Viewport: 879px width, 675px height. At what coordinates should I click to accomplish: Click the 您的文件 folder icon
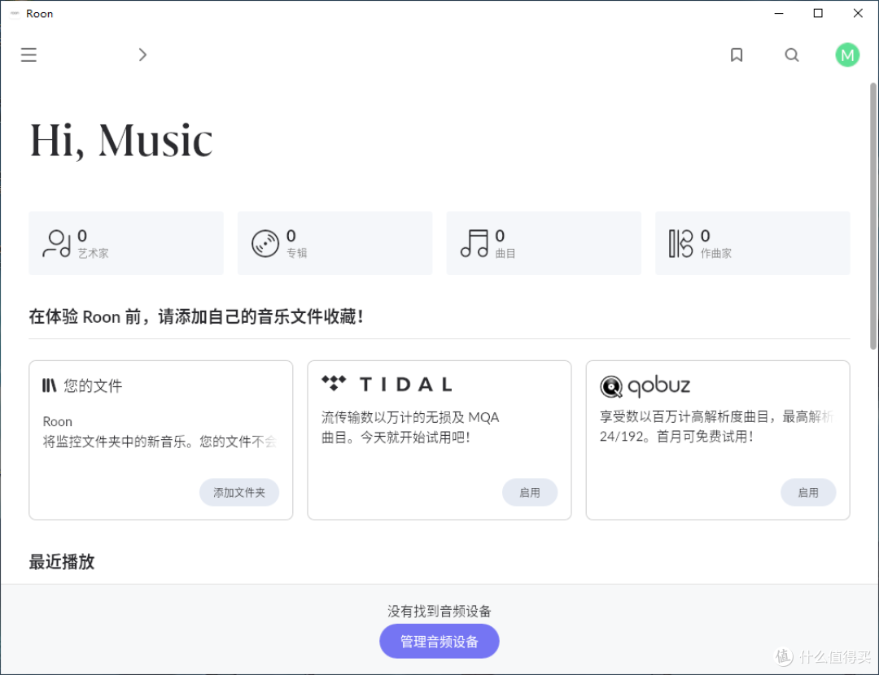(46, 386)
